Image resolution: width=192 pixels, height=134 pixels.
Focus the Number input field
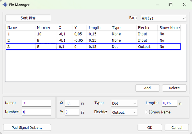(37, 112)
